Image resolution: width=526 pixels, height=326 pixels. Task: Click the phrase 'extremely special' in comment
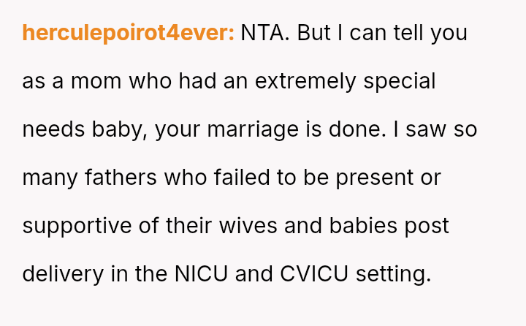pos(353,81)
